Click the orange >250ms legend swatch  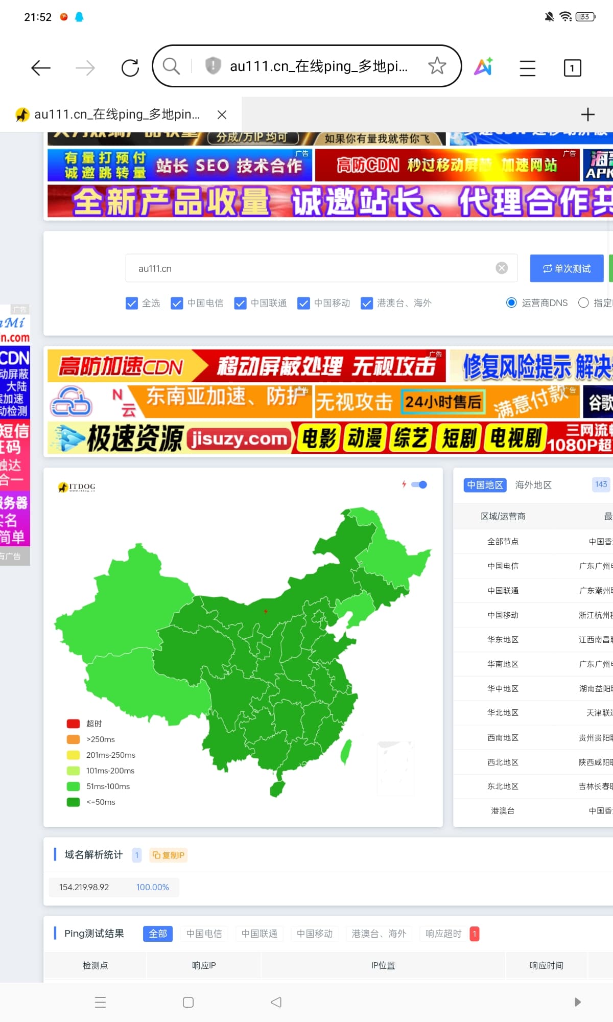point(73,739)
